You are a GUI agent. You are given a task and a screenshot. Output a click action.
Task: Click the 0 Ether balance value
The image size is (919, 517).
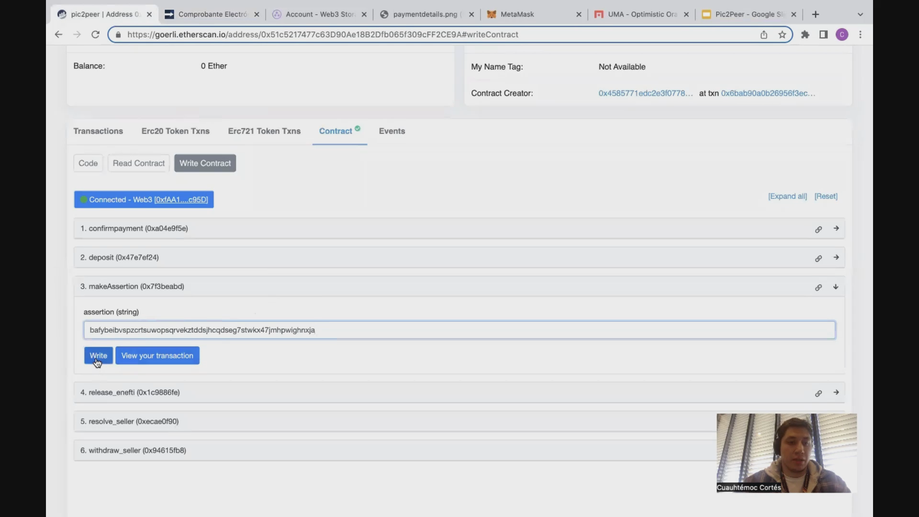pyautogui.click(x=214, y=66)
